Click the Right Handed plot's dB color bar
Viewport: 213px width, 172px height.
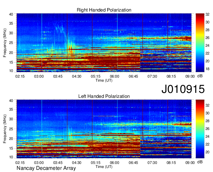200,43
